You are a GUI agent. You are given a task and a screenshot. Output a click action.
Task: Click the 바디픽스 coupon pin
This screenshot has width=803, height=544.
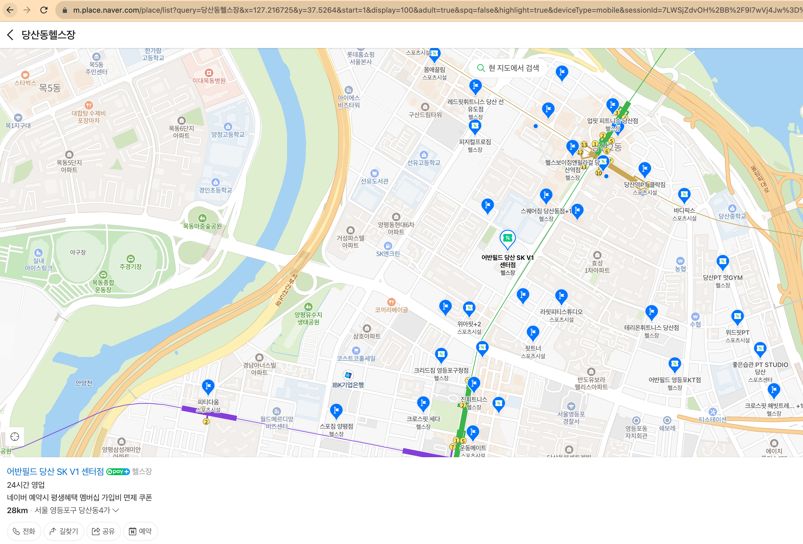(684, 195)
